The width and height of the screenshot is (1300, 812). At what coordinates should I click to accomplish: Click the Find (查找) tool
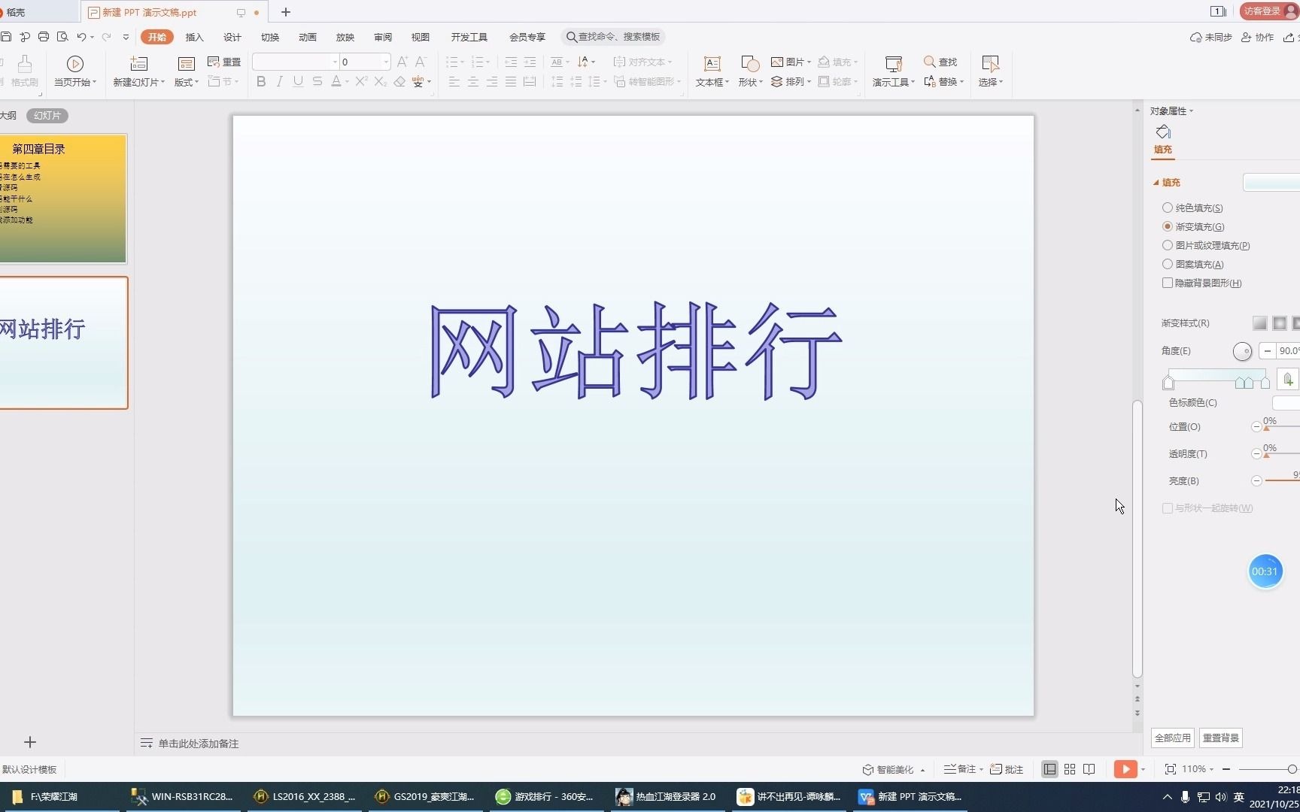940,62
